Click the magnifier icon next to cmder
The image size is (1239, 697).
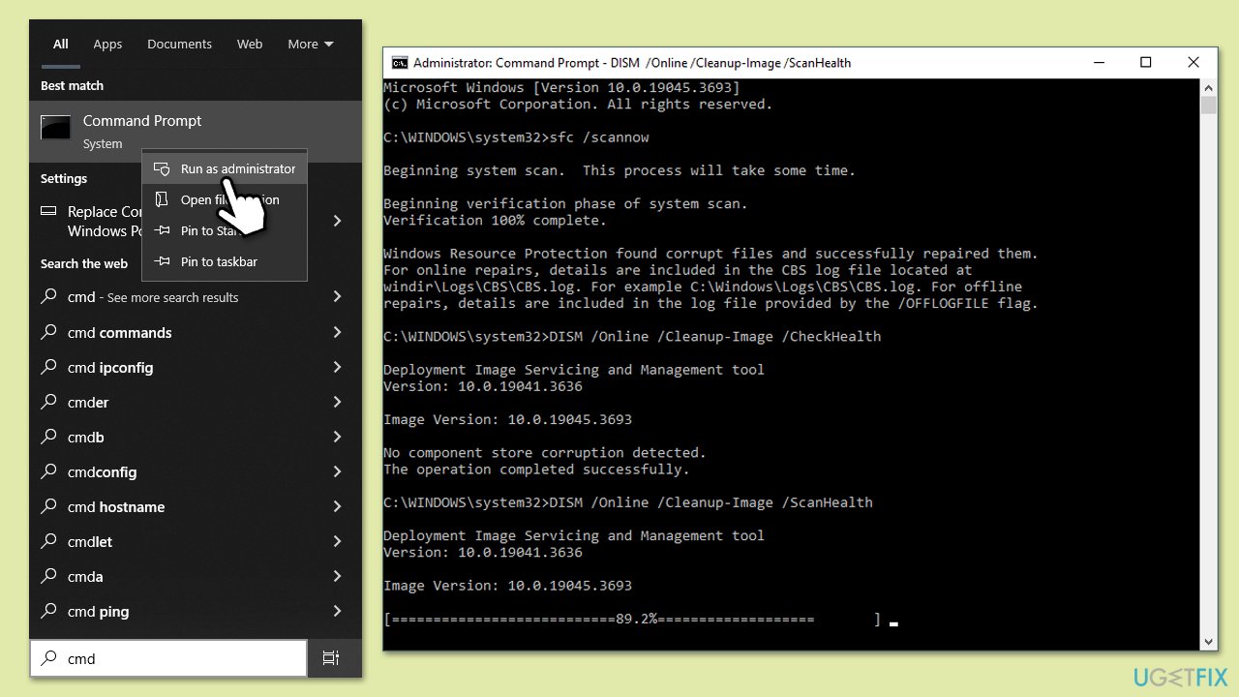[x=48, y=402]
